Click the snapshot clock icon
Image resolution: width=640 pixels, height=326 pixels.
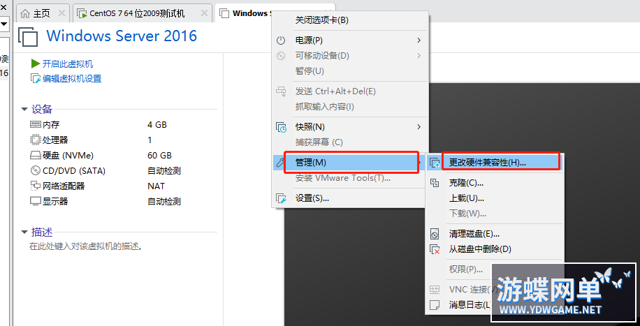[x=282, y=127]
